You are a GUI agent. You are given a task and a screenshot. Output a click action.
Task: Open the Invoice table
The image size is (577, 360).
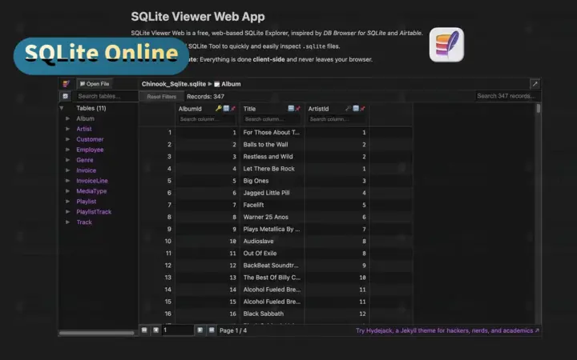click(x=86, y=170)
